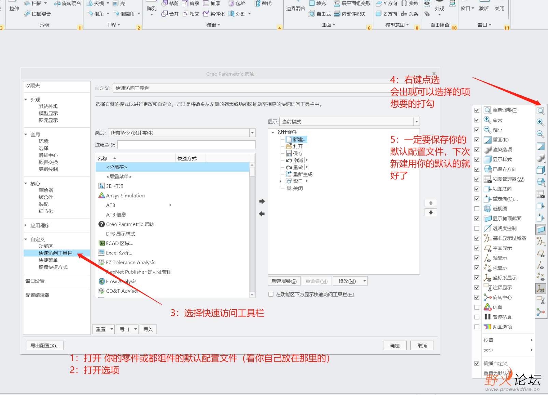Click the Flow Analysis command icon

click(x=101, y=281)
